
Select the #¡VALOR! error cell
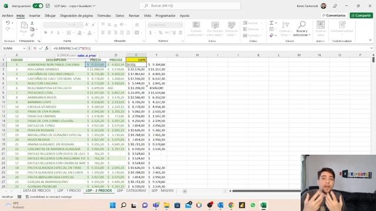coord(157,88)
